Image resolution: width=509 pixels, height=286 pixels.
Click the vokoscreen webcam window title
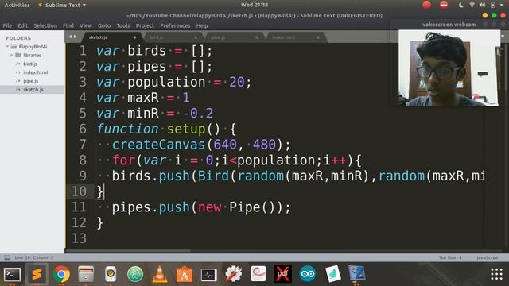(449, 25)
